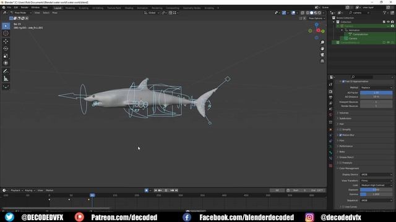Select the Scale tool
Screen dimensions: 396x222
(6, 56)
